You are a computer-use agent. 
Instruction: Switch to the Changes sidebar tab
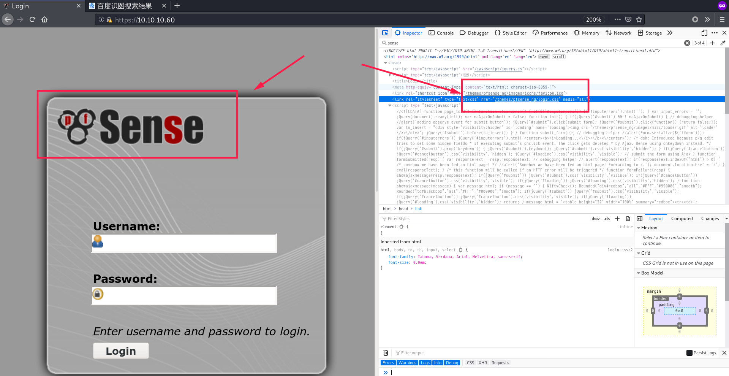[710, 219]
